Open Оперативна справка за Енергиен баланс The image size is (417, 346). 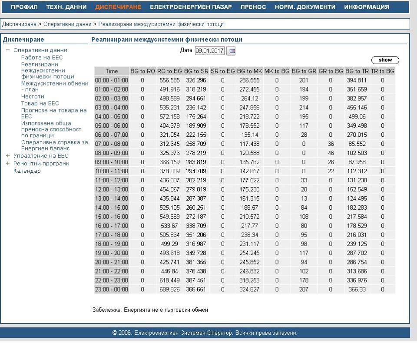click(x=54, y=145)
